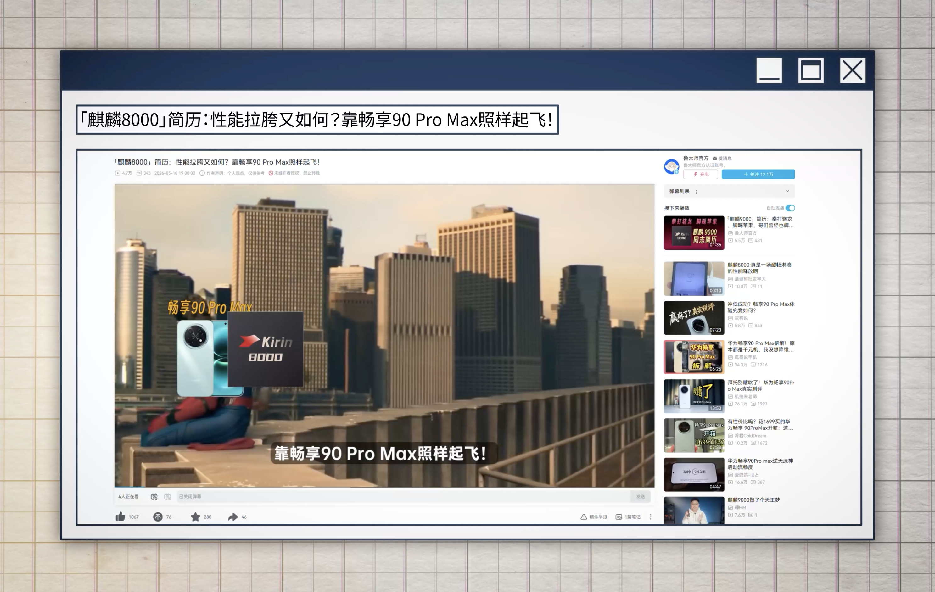Click the main video player area

coord(384,335)
